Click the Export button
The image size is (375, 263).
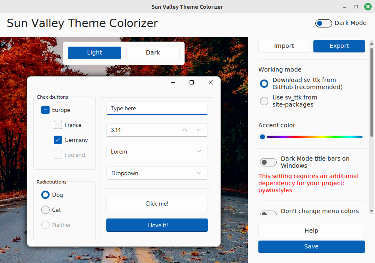(x=339, y=46)
